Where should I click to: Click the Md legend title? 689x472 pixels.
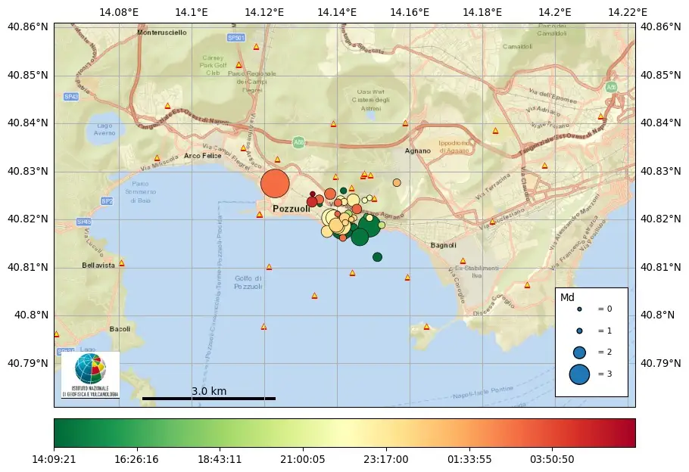pos(567,298)
